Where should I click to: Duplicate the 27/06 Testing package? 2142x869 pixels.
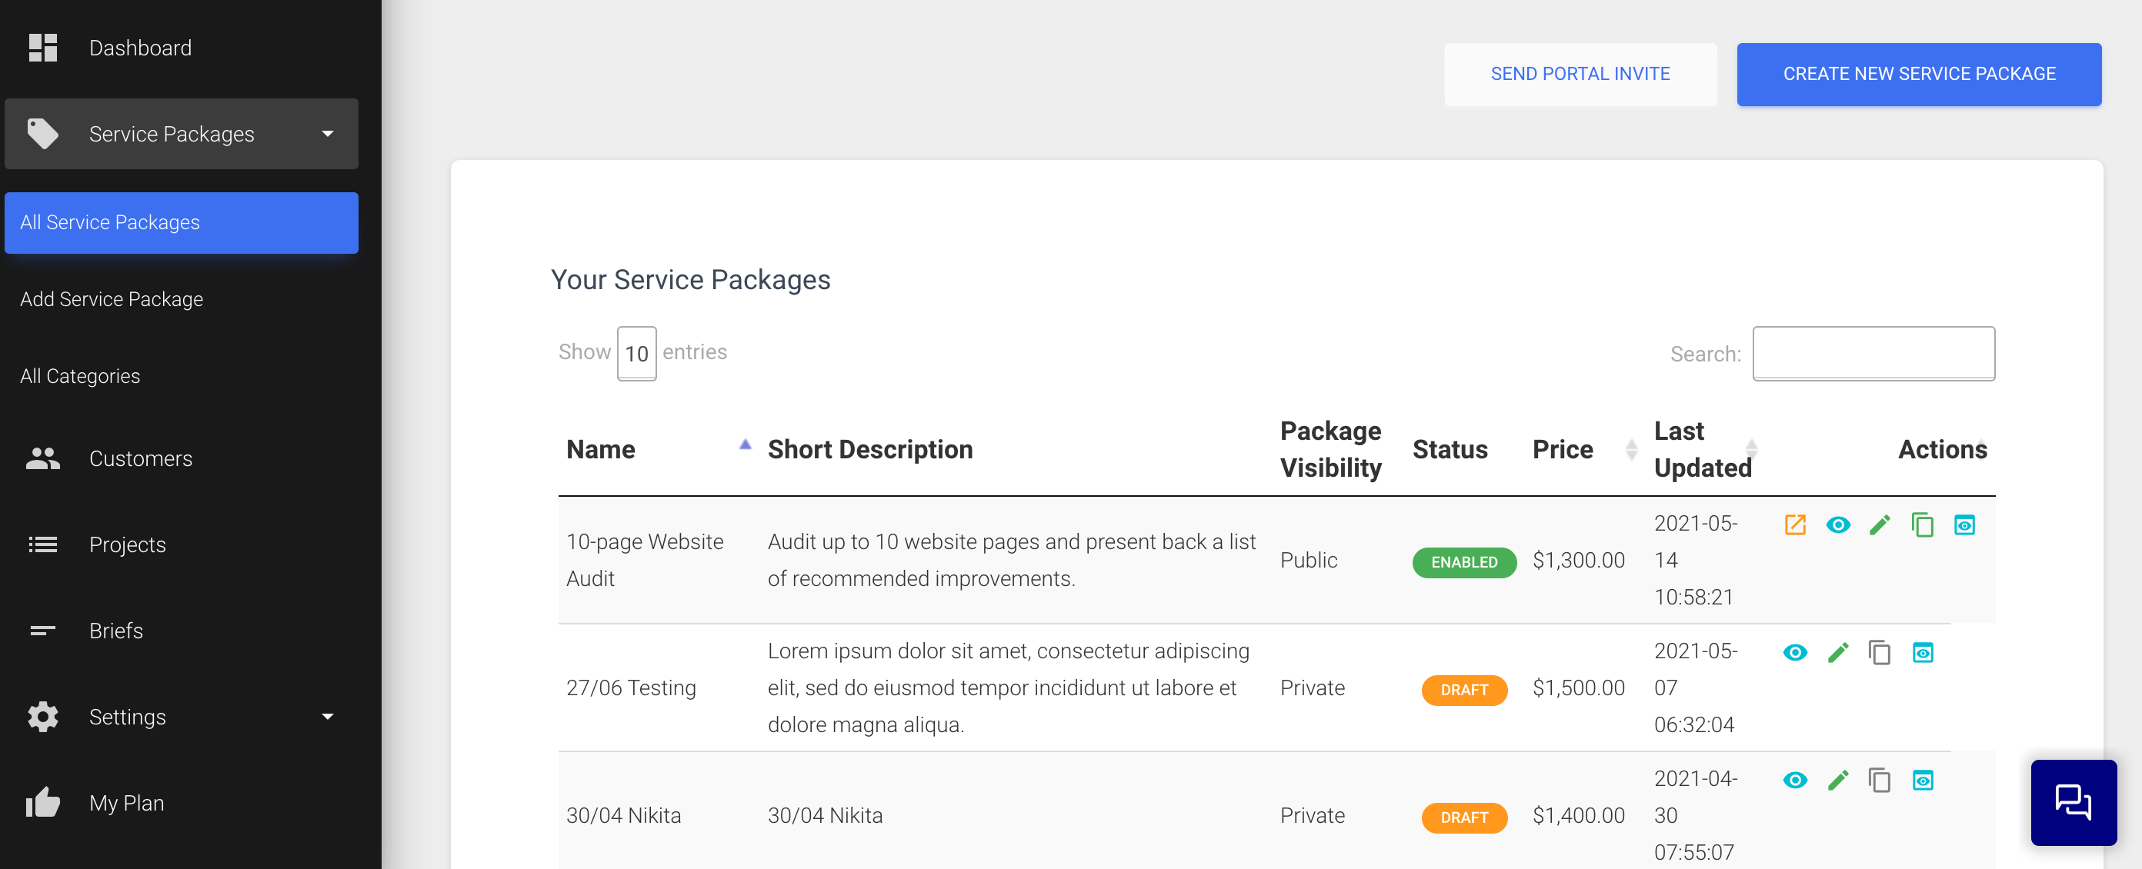coord(1879,653)
